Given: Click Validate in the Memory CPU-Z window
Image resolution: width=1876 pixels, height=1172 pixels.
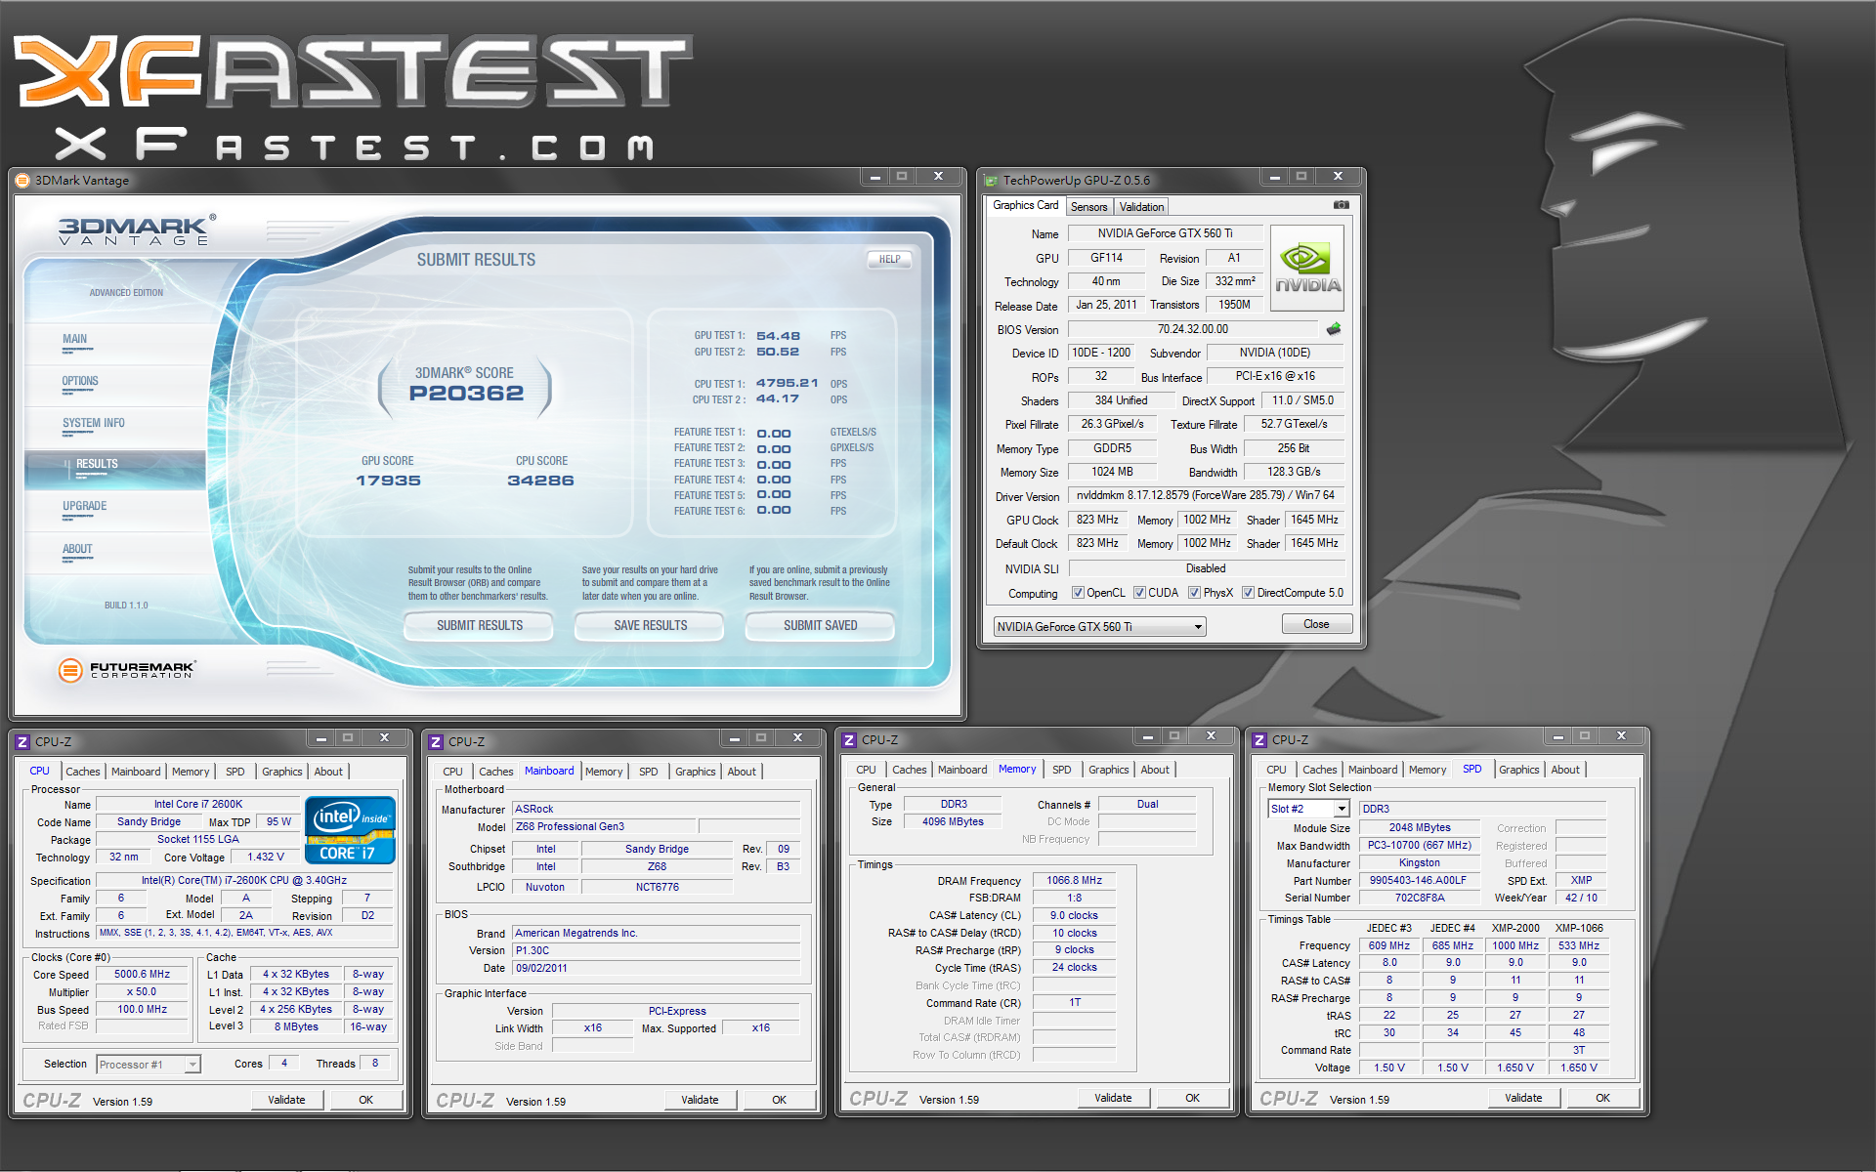Looking at the screenshot, I should click(1113, 1098).
